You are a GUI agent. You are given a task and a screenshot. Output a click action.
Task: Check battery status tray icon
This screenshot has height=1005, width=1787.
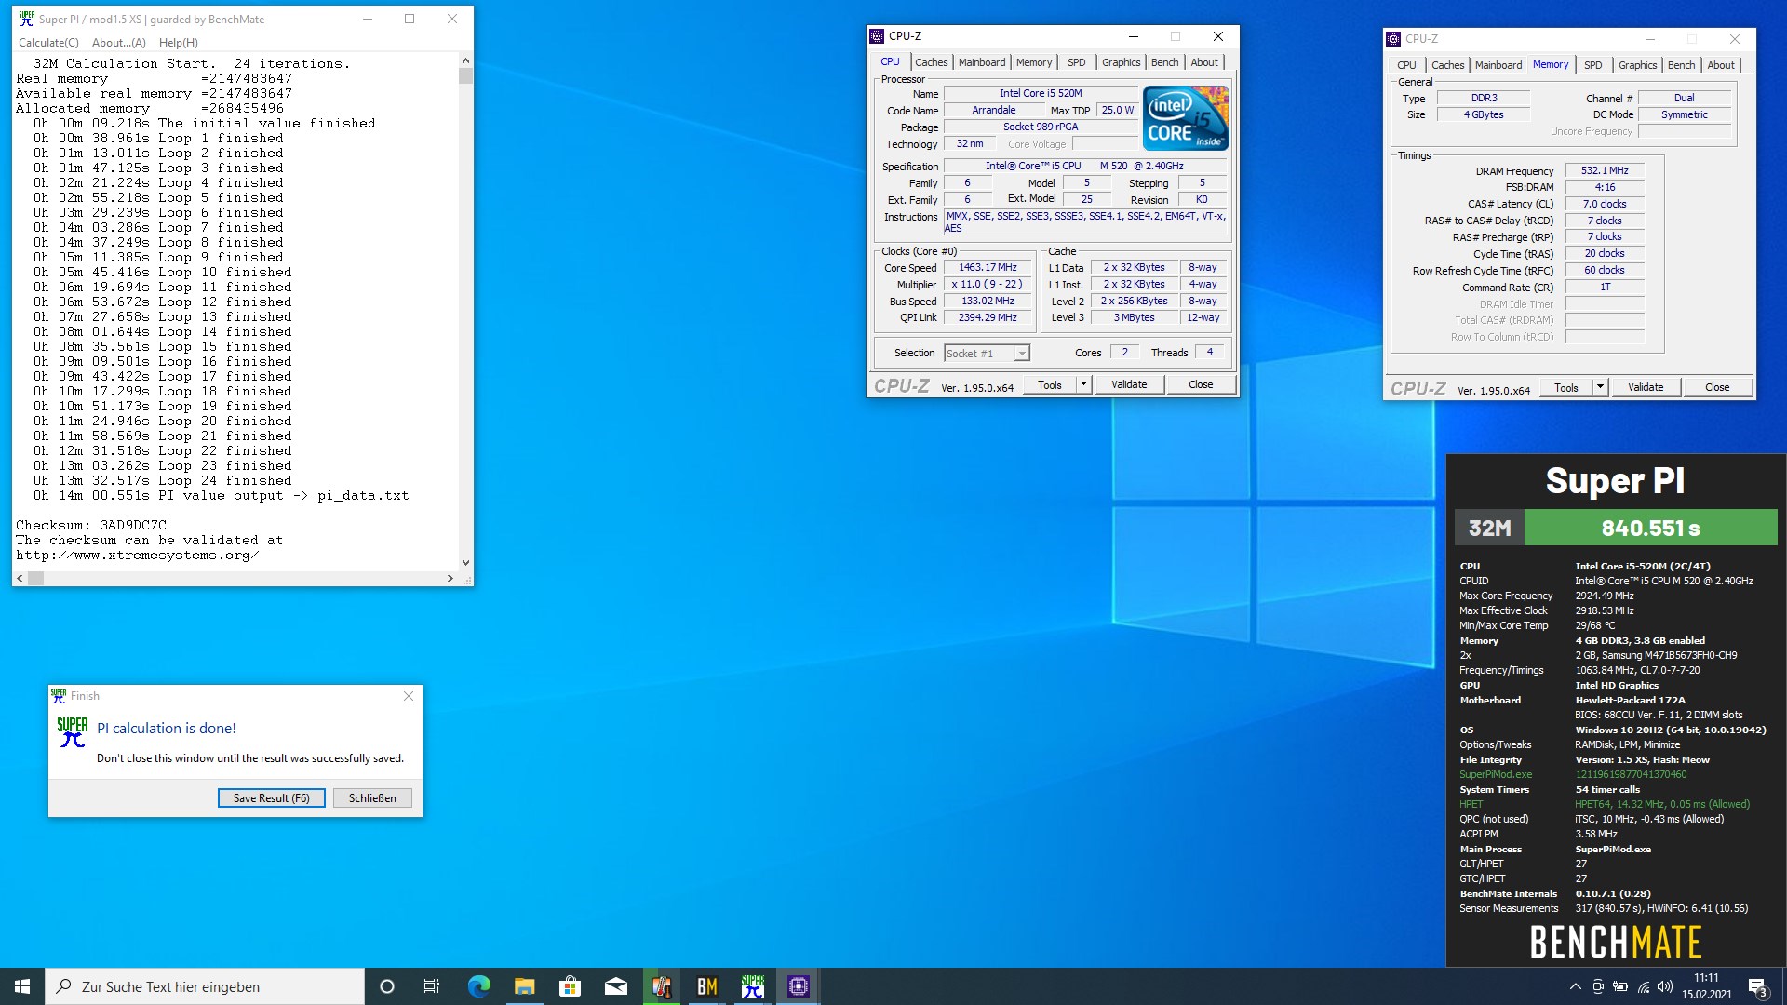[x=1620, y=986]
